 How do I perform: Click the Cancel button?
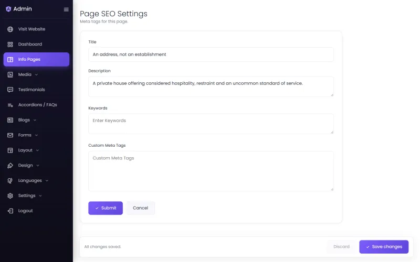tap(140, 208)
